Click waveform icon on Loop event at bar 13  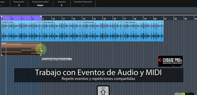(x=121, y=22)
